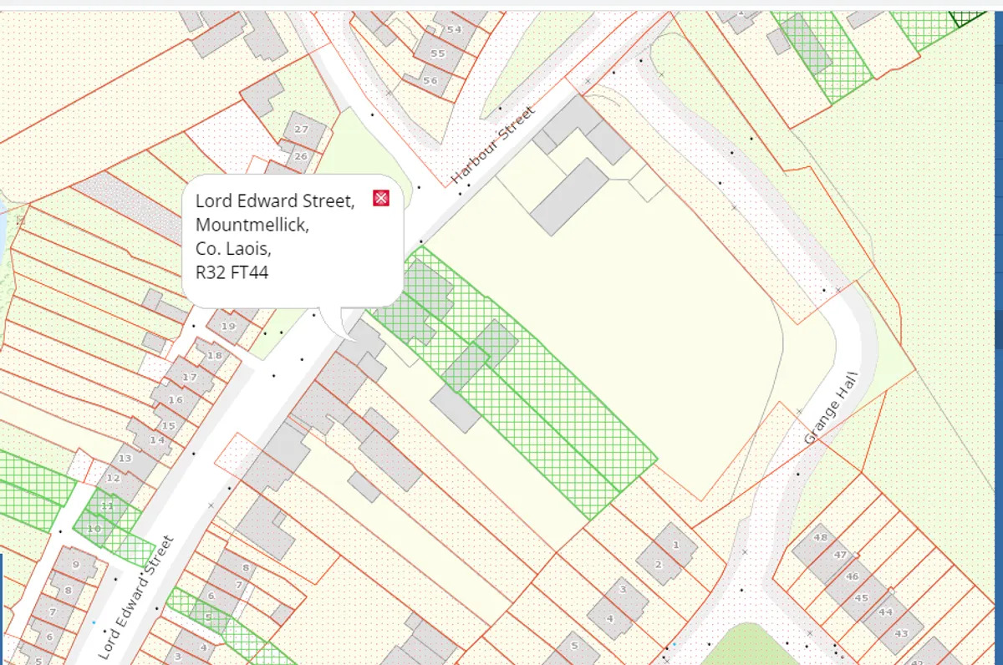Select building number 16
Image resolution: width=1003 pixels, height=665 pixels.
click(x=175, y=400)
